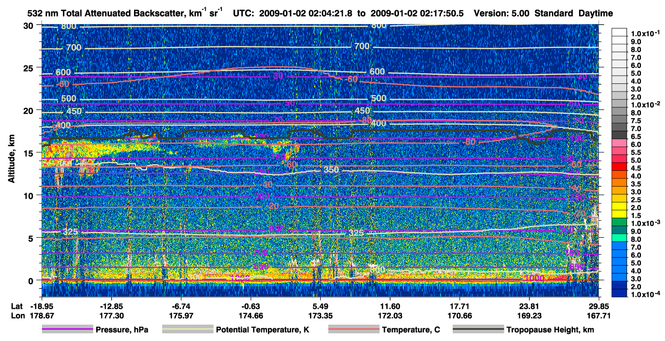Click the '350' contour label in the plot

[x=331, y=169]
